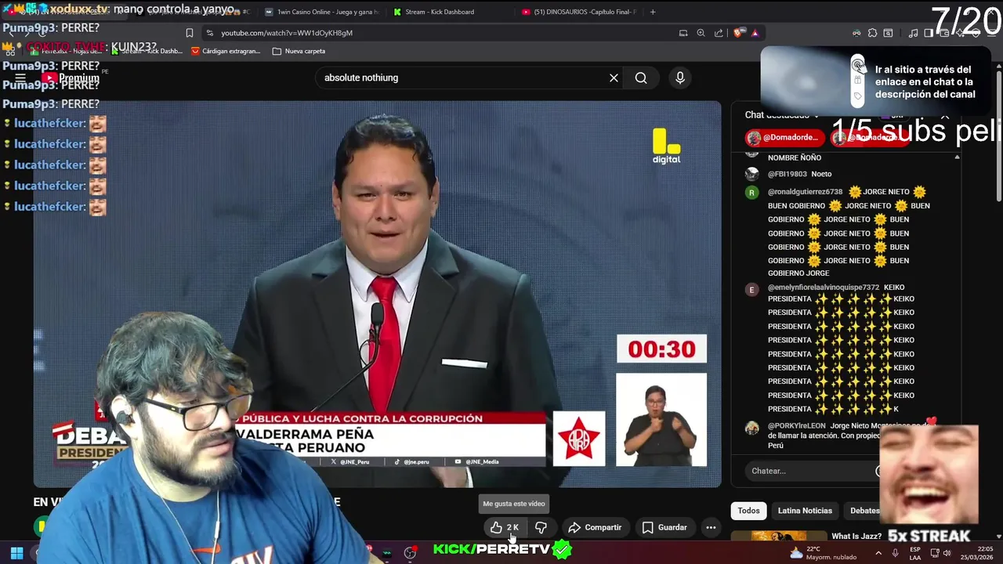This screenshot has width=1003, height=564.
Task: Bookmark this page via address bar icon
Action: tap(190, 33)
